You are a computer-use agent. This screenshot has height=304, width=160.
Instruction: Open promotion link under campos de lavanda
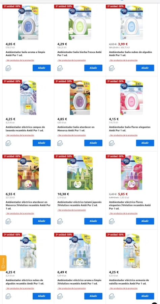pyautogui.click(x=20, y=135)
